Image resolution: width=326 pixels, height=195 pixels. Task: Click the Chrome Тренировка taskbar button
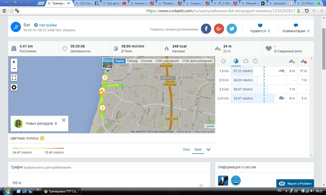pyautogui.click(x=61, y=191)
